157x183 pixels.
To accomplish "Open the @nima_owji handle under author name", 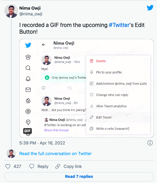I will tap(31, 14).
